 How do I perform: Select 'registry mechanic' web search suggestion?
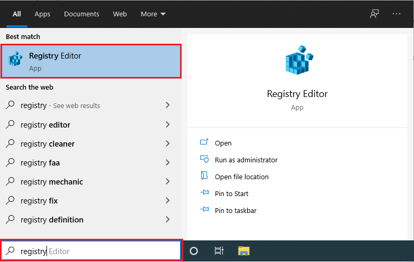pos(52,182)
